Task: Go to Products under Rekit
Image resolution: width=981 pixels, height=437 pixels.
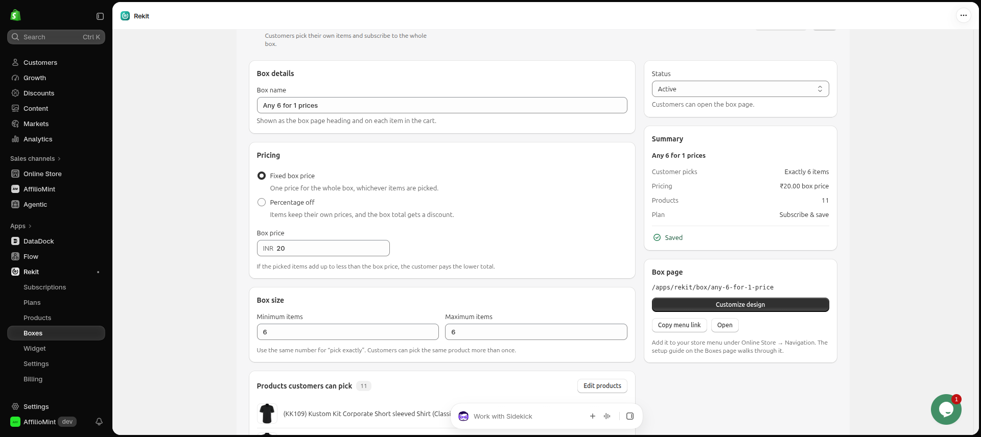Action: click(x=37, y=318)
